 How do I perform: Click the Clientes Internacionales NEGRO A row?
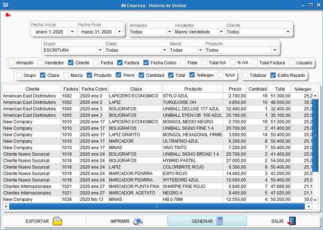pyautogui.click(x=158, y=193)
